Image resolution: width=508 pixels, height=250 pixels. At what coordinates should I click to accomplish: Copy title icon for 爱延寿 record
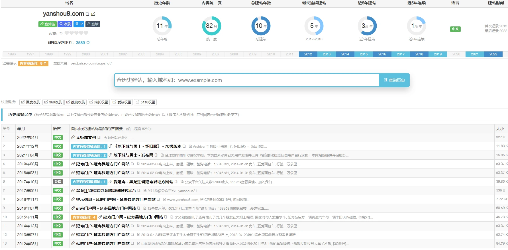(176, 182)
